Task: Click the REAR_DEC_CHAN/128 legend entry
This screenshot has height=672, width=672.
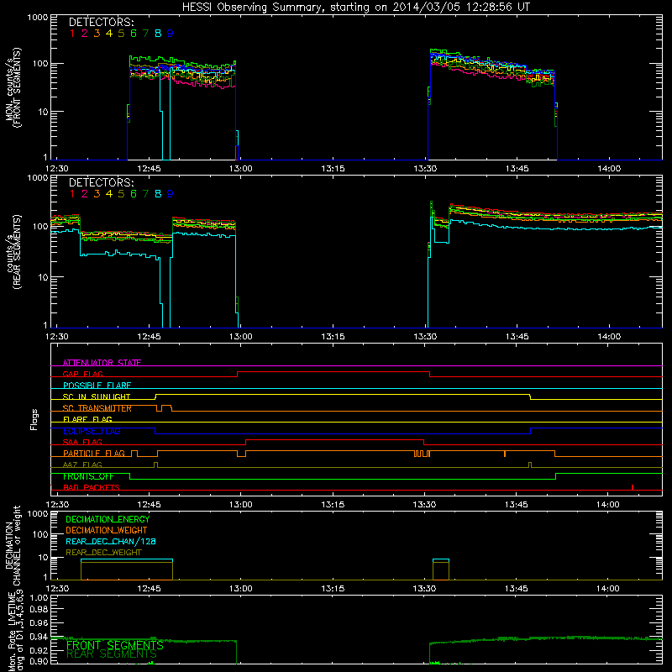Action: click(111, 541)
